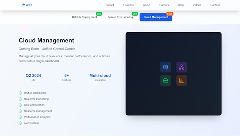Click the 'Manage all your cloud resources' description paragraph
240x137 pixels.
(x=64, y=58)
